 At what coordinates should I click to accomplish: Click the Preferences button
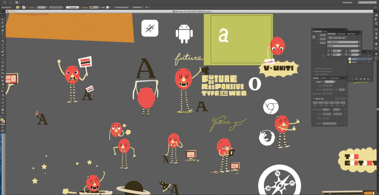click(137, 7)
